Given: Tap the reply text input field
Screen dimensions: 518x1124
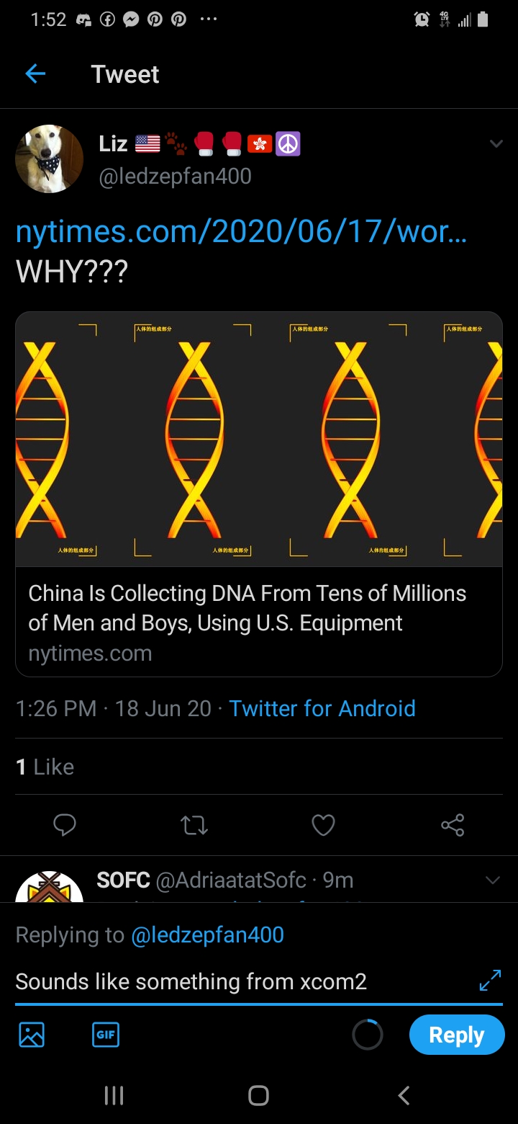Looking at the screenshot, I should pos(237,981).
